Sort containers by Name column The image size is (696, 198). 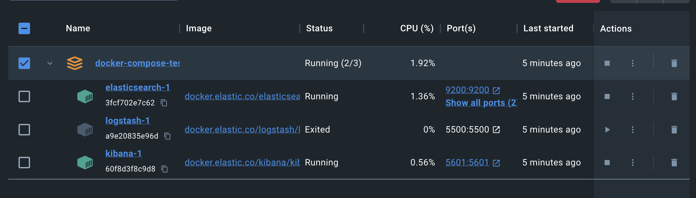(78, 28)
